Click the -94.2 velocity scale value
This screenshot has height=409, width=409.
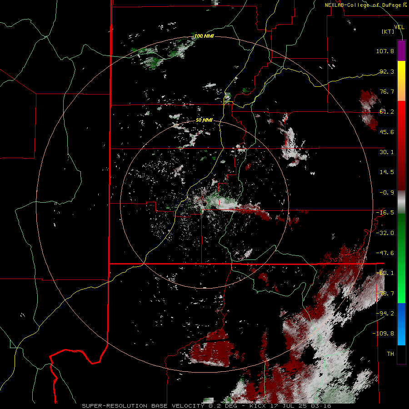pyautogui.click(x=385, y=314)
